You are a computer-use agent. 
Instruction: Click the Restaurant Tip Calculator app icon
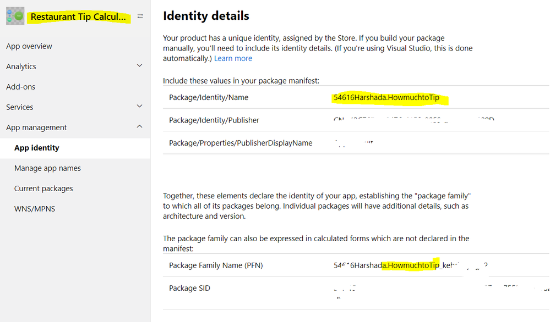click(x=15, y=16)
